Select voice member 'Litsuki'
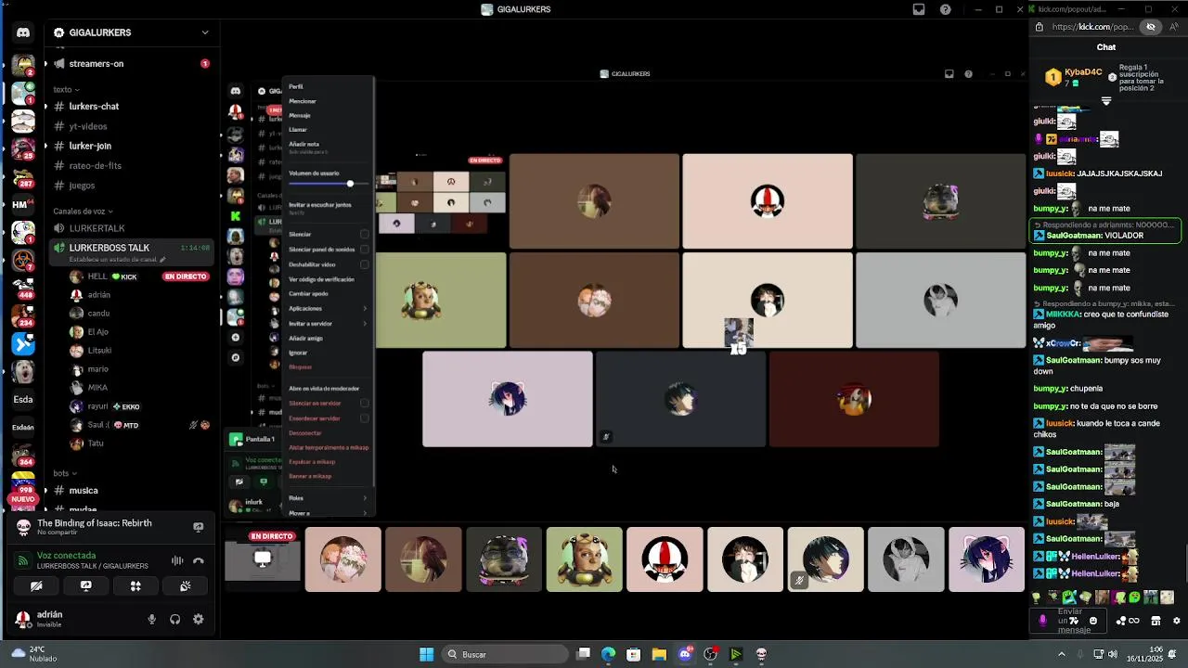Screen dimensions: 1188x668 pyautogui.click(x=98, y=351)
